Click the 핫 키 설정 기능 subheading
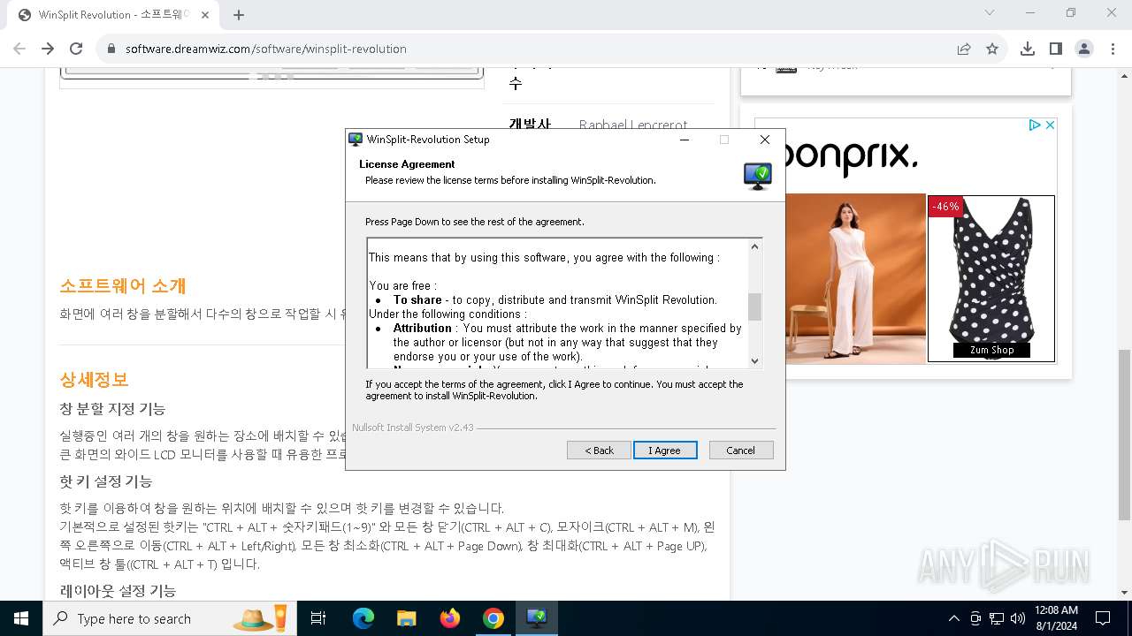Viewport: 1132px width, 636px height. tap(106, 481)
